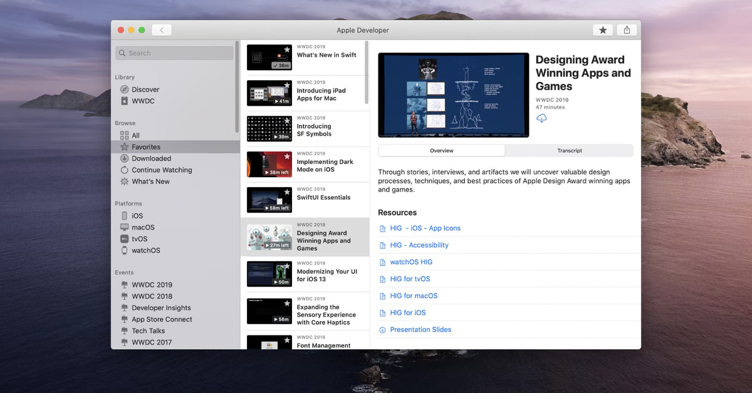The image size is (752, 393).
Task: Toggle star on Introducing SF Symbols thumbnail
Action: (287, 121)
